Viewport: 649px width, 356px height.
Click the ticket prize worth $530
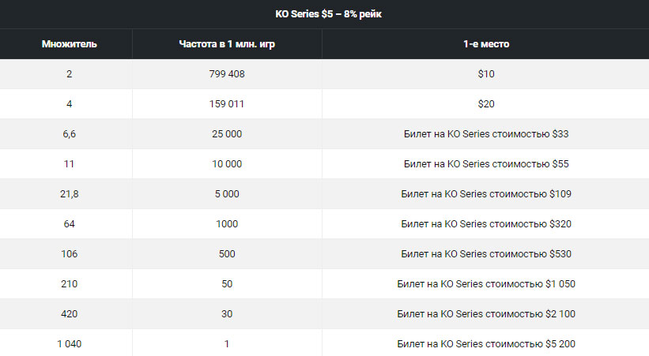pos(485,254)
